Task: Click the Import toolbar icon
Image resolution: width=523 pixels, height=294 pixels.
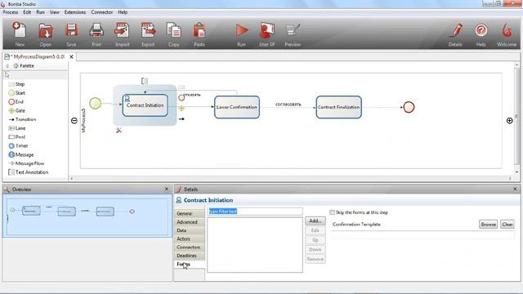Action: click(122, 33)
